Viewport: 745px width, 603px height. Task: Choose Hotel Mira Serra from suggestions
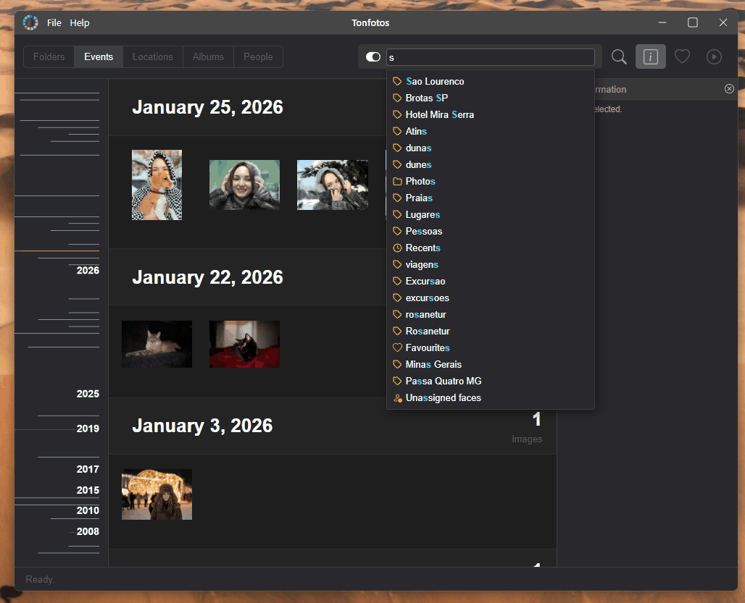click(491, 115)
